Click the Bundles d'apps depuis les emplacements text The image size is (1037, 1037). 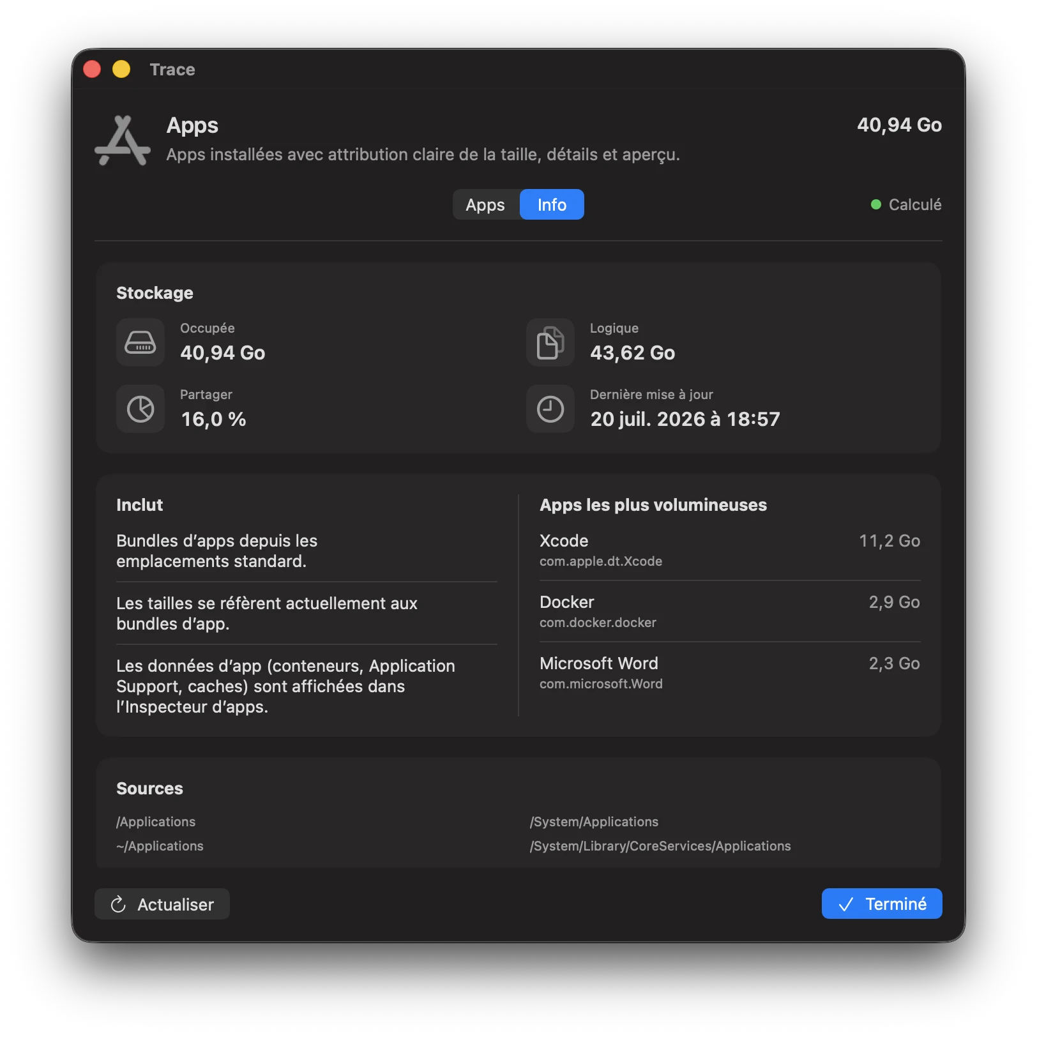(217, 551)
